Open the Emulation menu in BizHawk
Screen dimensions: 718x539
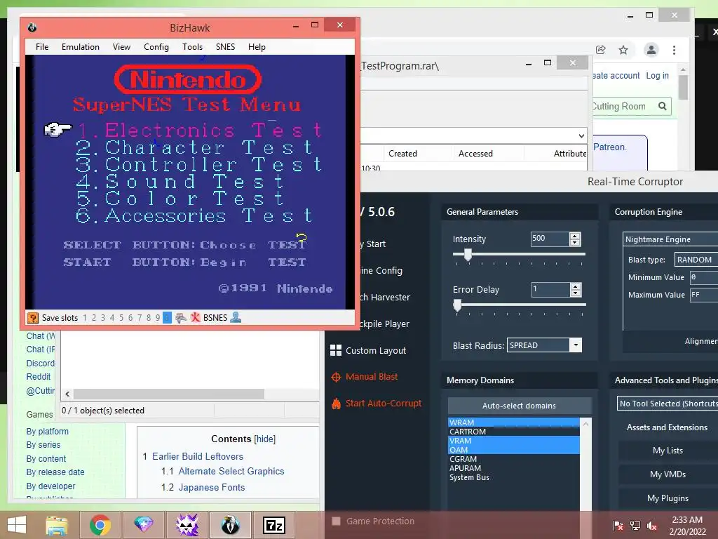click(81, 47)
